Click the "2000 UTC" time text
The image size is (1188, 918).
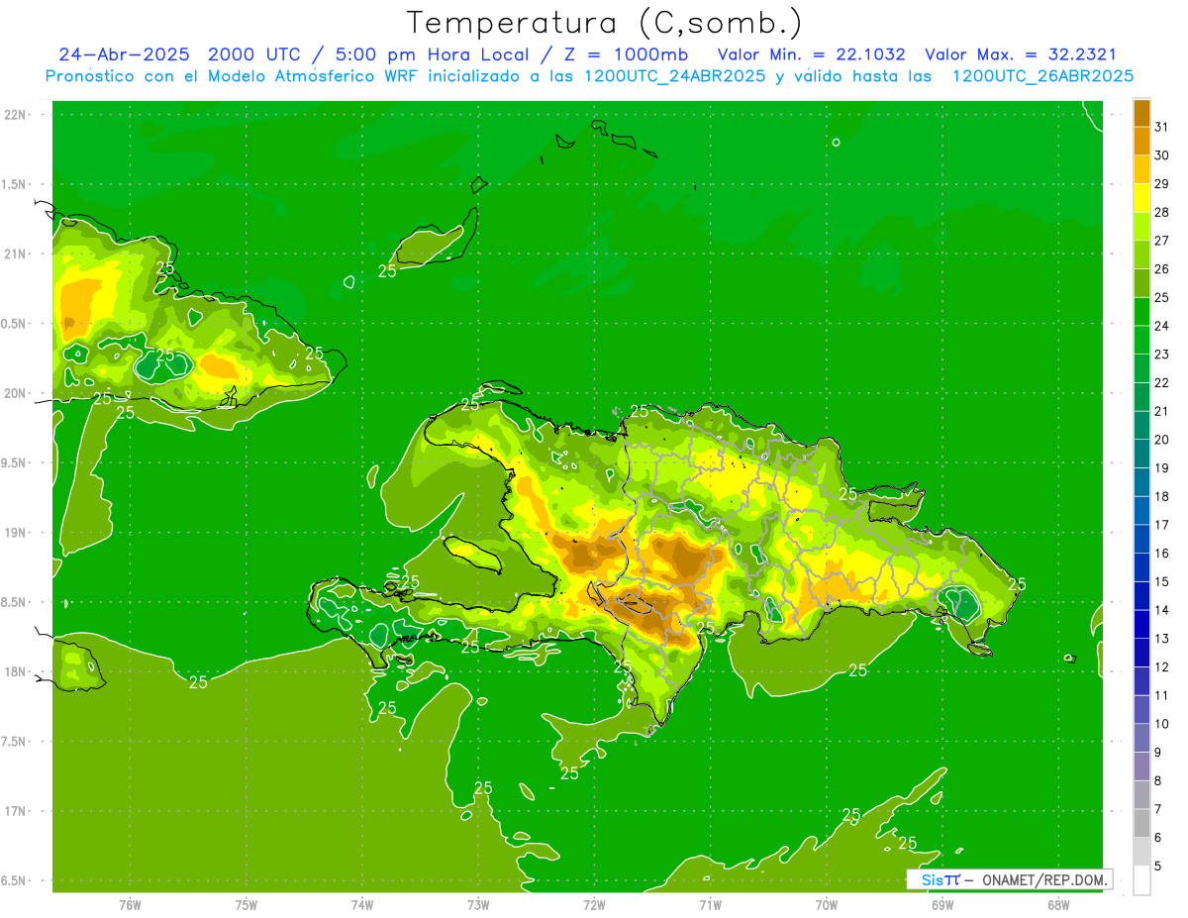[x=253, y=54]
